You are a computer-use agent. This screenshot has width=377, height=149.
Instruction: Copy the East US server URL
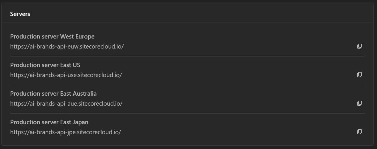[359, 75]
